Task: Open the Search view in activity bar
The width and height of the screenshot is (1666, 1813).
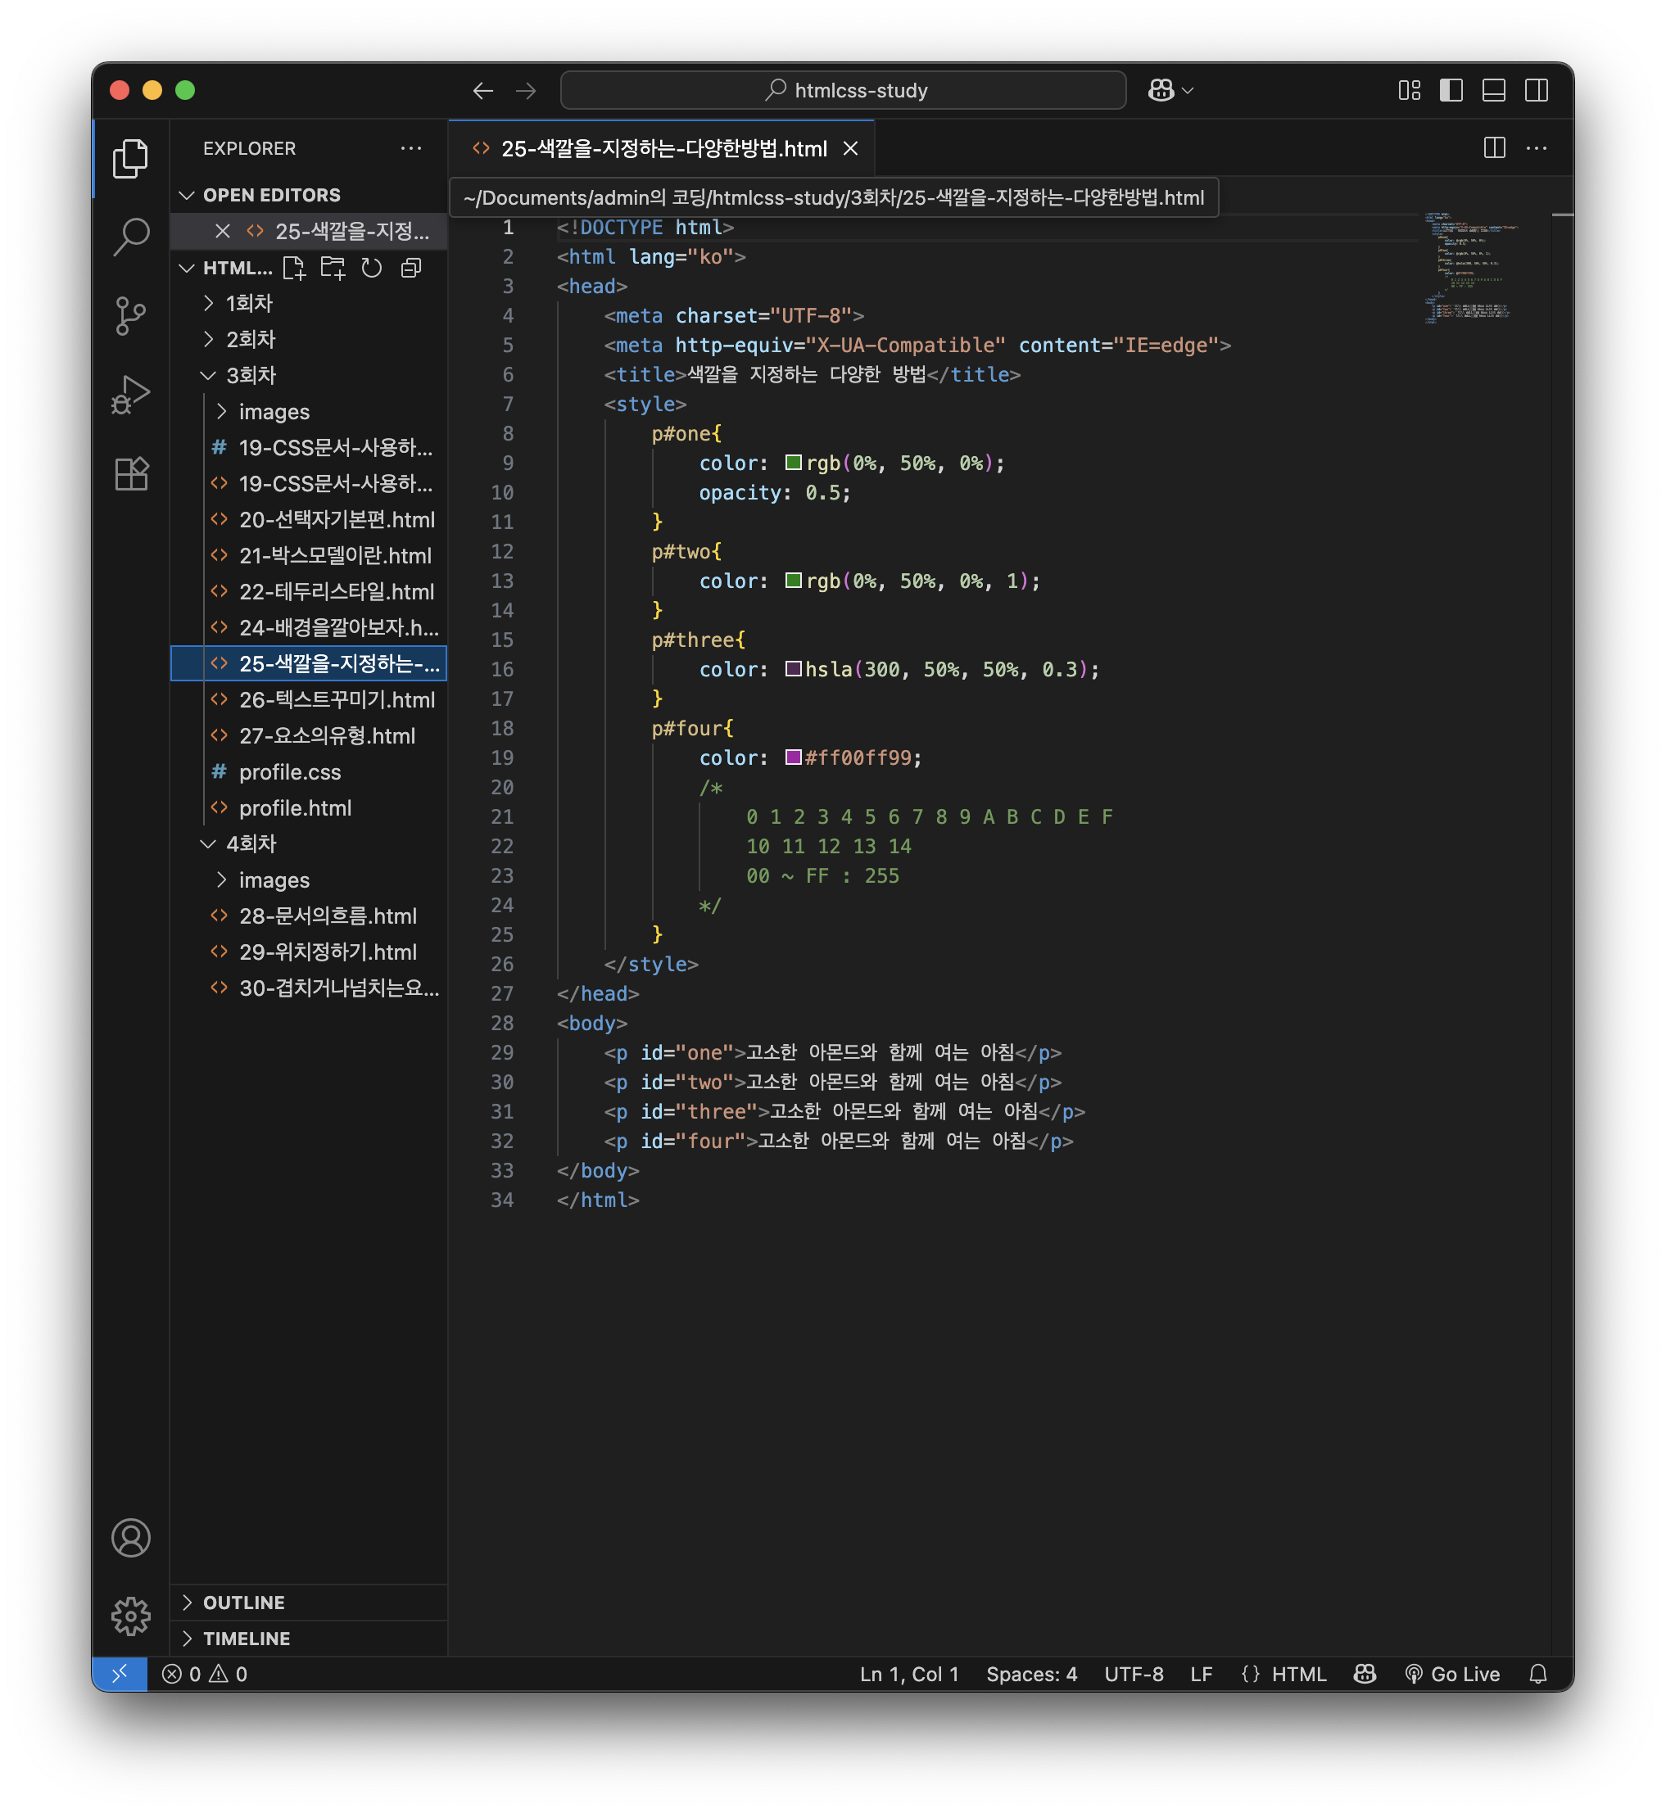Action: click(x=131, y=237)
